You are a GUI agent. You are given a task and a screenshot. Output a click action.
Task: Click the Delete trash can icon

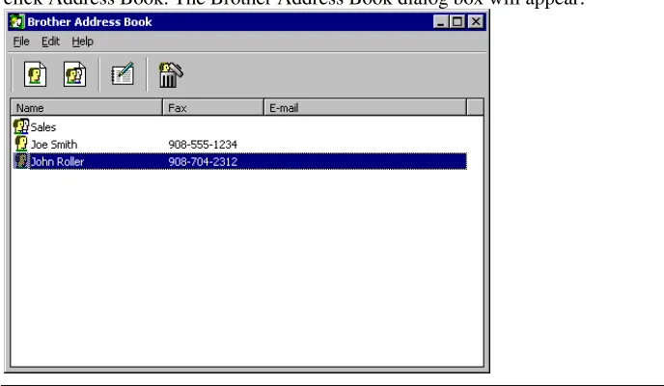[x=171, y=75]
